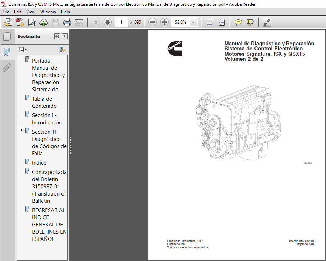Select the Tabla de Contenido bookmark
The height and width of the screenshot is (261, 326).
click(44, 102)
